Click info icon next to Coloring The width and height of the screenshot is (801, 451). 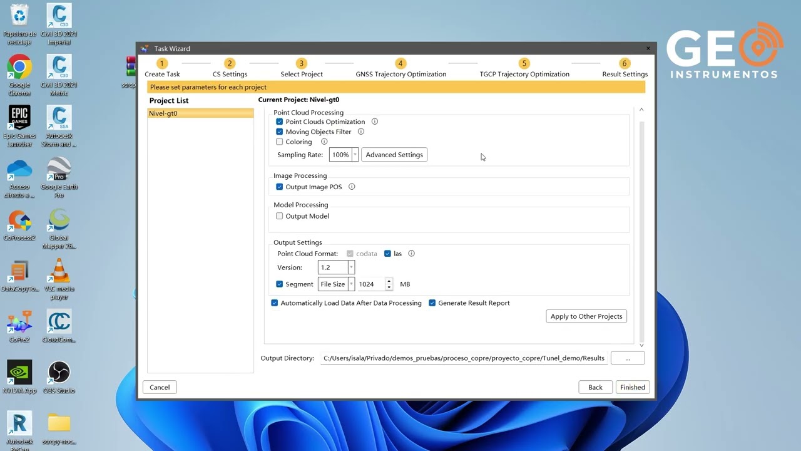[324, 142]
